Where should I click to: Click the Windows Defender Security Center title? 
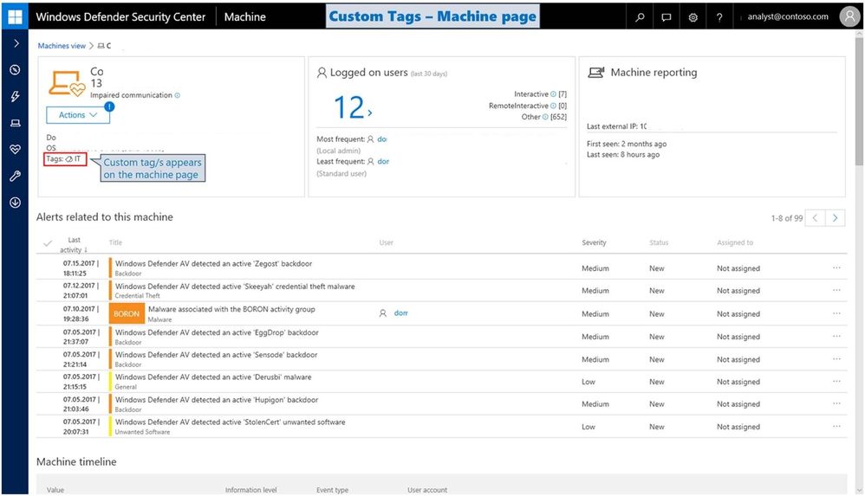[x=120, y=17]
